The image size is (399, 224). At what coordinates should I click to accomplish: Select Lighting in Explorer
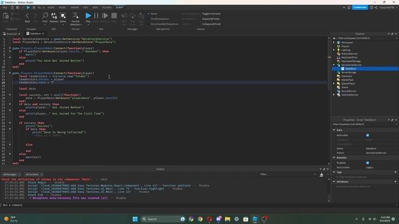[x=346, y=50]
